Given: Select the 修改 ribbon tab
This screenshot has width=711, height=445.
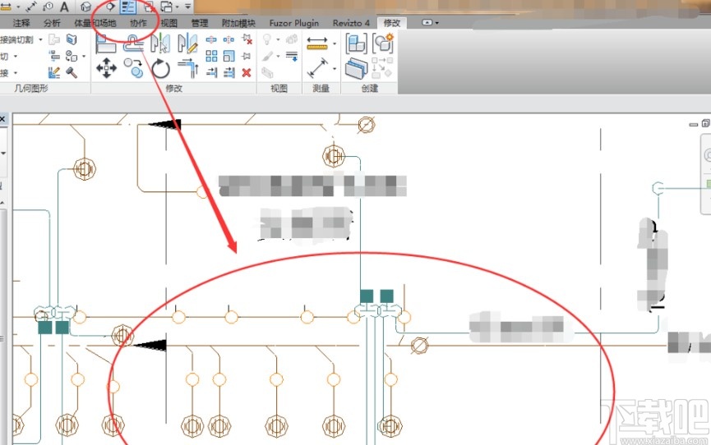Looking at the screenshot, I should click(x=392, y=23).
